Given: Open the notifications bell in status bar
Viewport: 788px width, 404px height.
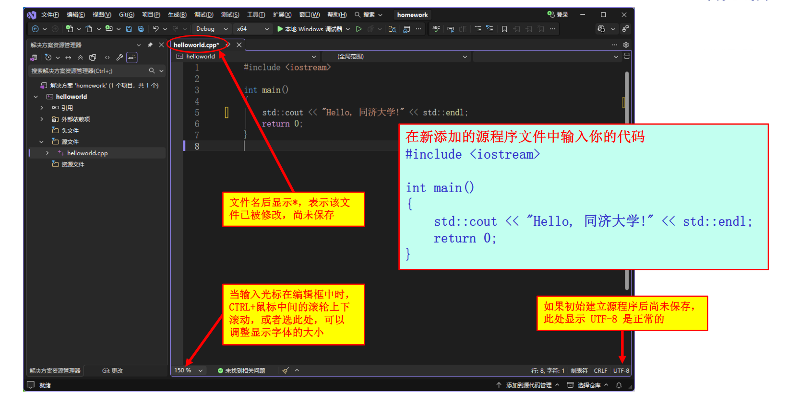Looking at the screenshot, I should click(x=619, y=385).
